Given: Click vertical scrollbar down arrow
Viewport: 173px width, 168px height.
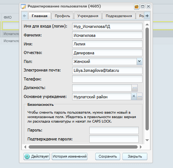Looking at the screenshot, I should click(x=147, y=140).
